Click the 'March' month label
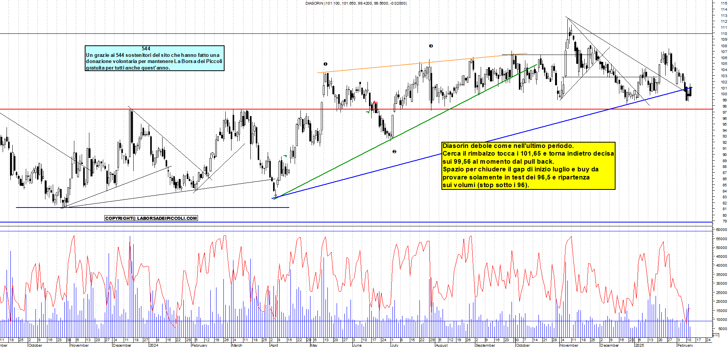The width and height of the screenshot is (728, 347). (x=237, y=345)
